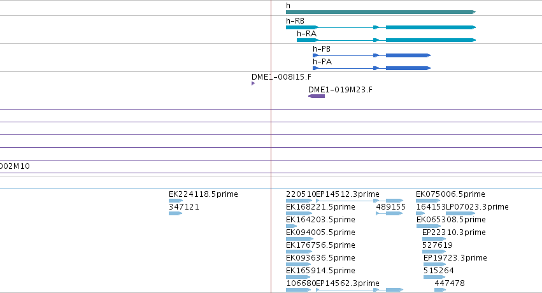Click the alignment bar under 489155

tap(389, 213)
